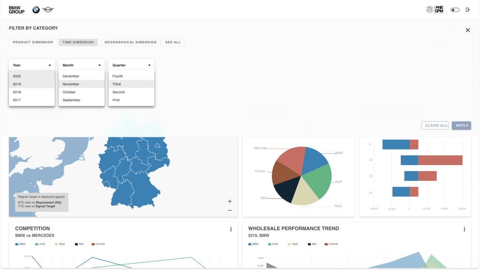This screenshot has height=270, width=480.
Task: Click the ONE GPM cube logo
Action: click(435, 10)
